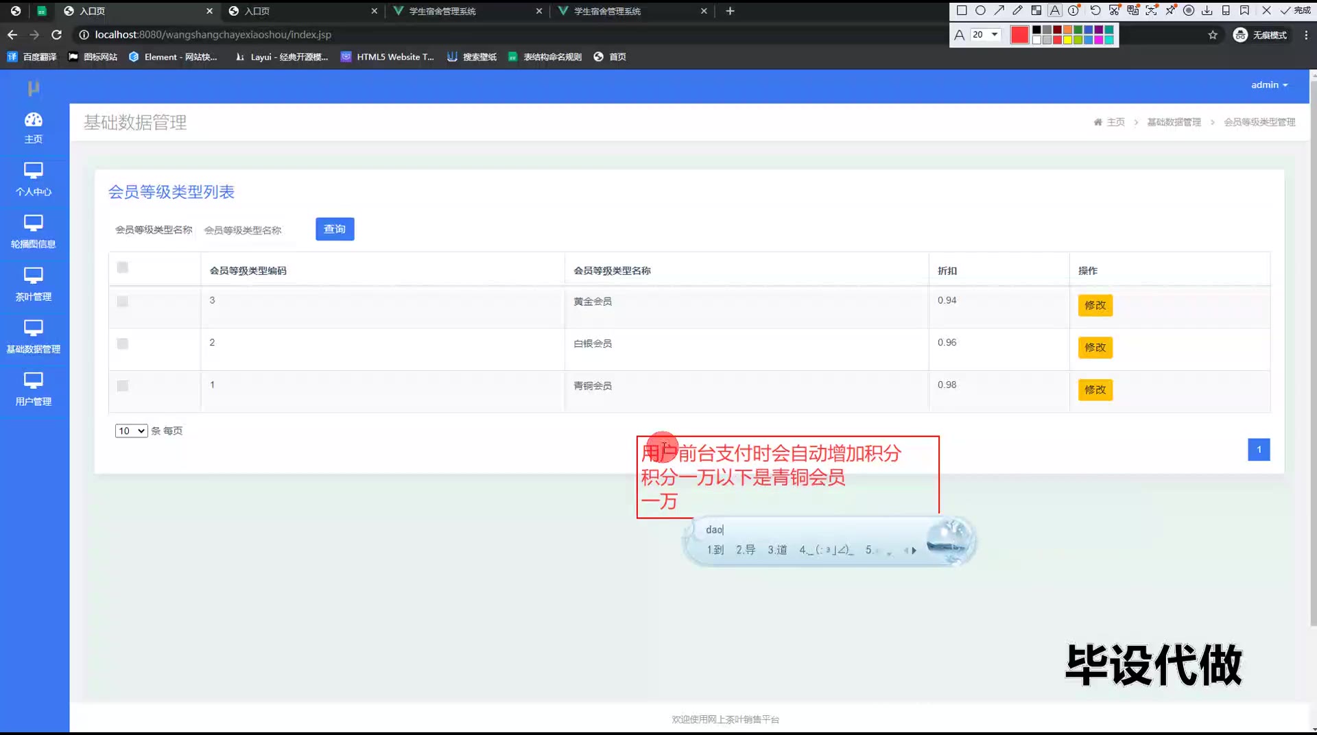Click 修改 for 黄金会员

[1095, 305]
